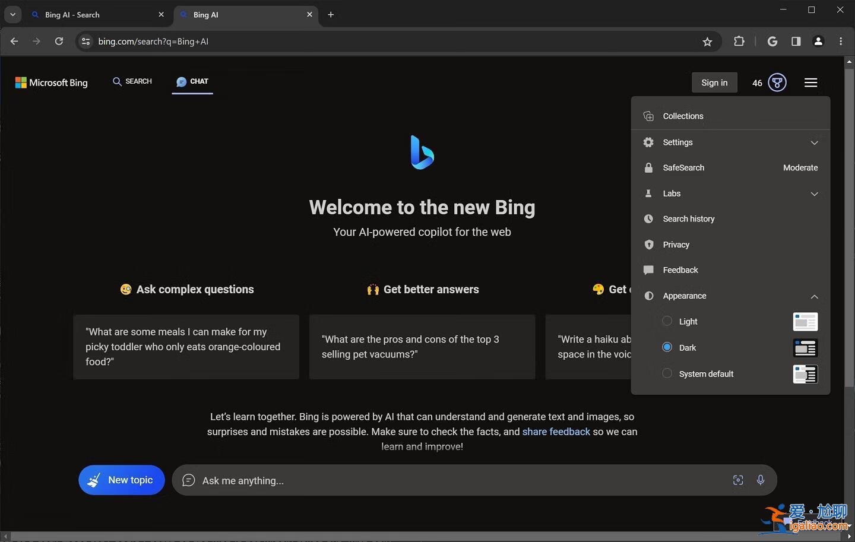This screenshot has width=855, height=542.
Task: Click the Sign in button
Action: tap(714, 83)
